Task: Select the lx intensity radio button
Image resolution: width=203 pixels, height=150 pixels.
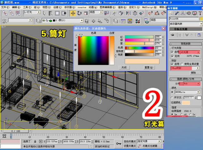Action: [190, 114]
